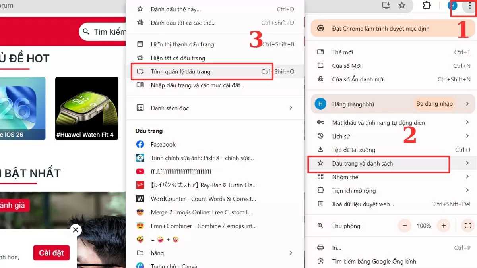Screen dimensions: 477x268
Task: Click the Google Lens camera icon in menu
Action: point(320,261)
